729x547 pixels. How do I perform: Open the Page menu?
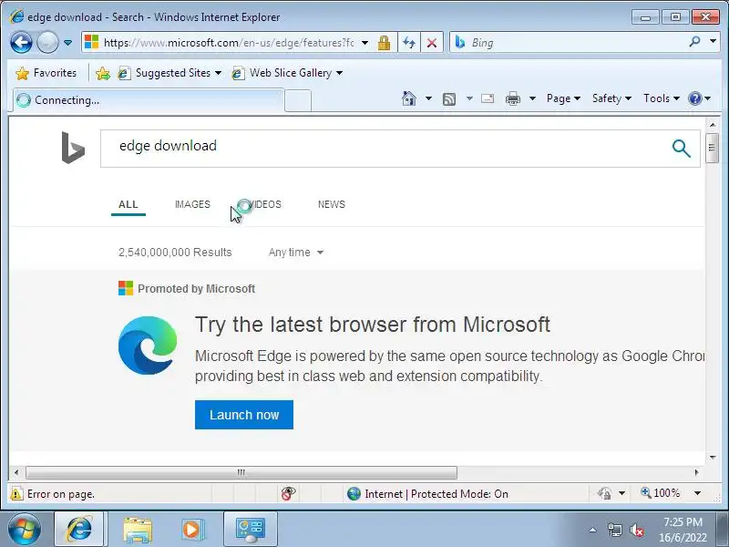[563, 98]
